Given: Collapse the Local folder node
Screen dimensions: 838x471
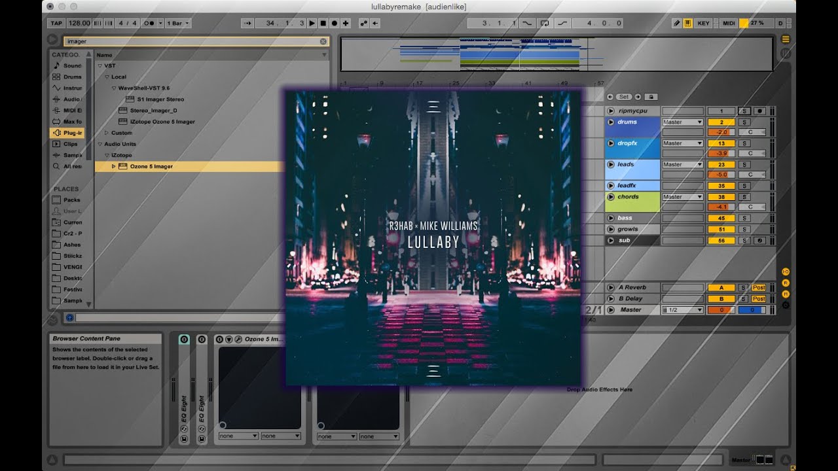Looking at the screenshot, I should click(x=106, y=77).
